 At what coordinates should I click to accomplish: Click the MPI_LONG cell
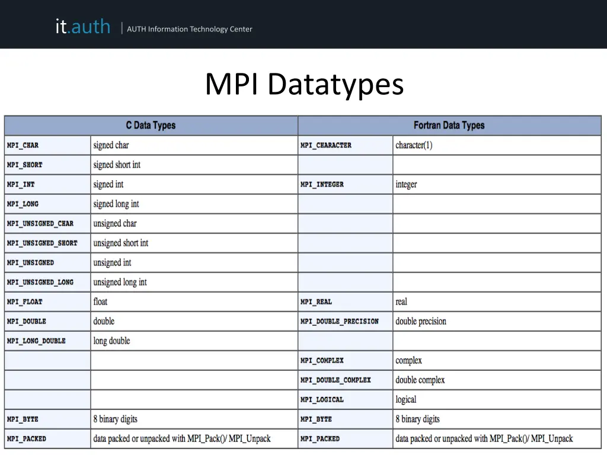click(x=47, y=204)
